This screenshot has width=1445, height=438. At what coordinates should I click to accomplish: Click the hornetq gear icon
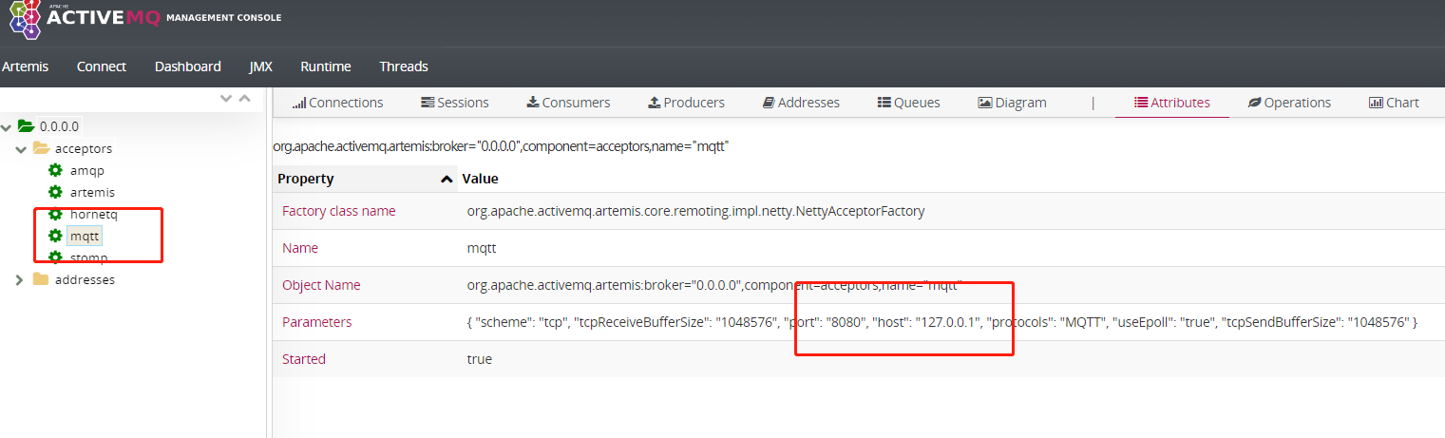tap(56, 214)
